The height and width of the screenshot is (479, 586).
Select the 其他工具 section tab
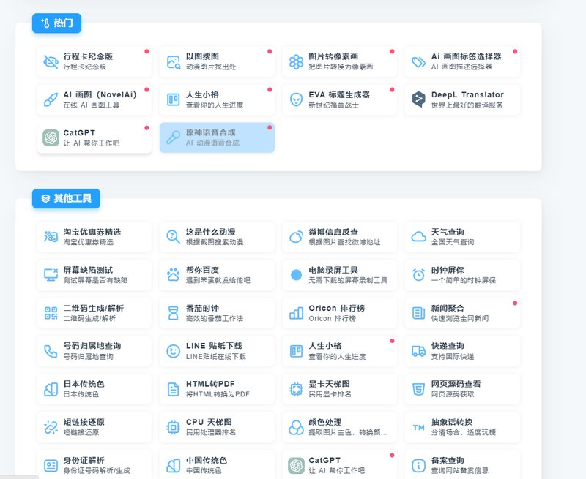coord(67,197)
